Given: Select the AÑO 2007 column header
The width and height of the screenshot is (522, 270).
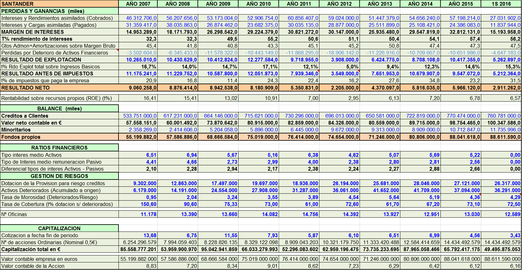Looking at the screenshot, I should [x=138, y=4].
